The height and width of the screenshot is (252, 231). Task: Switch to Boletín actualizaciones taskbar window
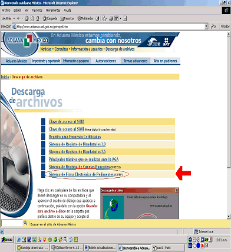tap(101, 248)
